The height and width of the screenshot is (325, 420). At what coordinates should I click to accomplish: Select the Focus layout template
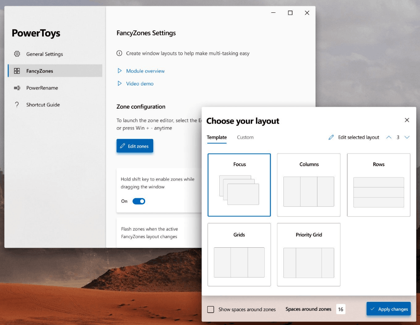click(239, 185)
